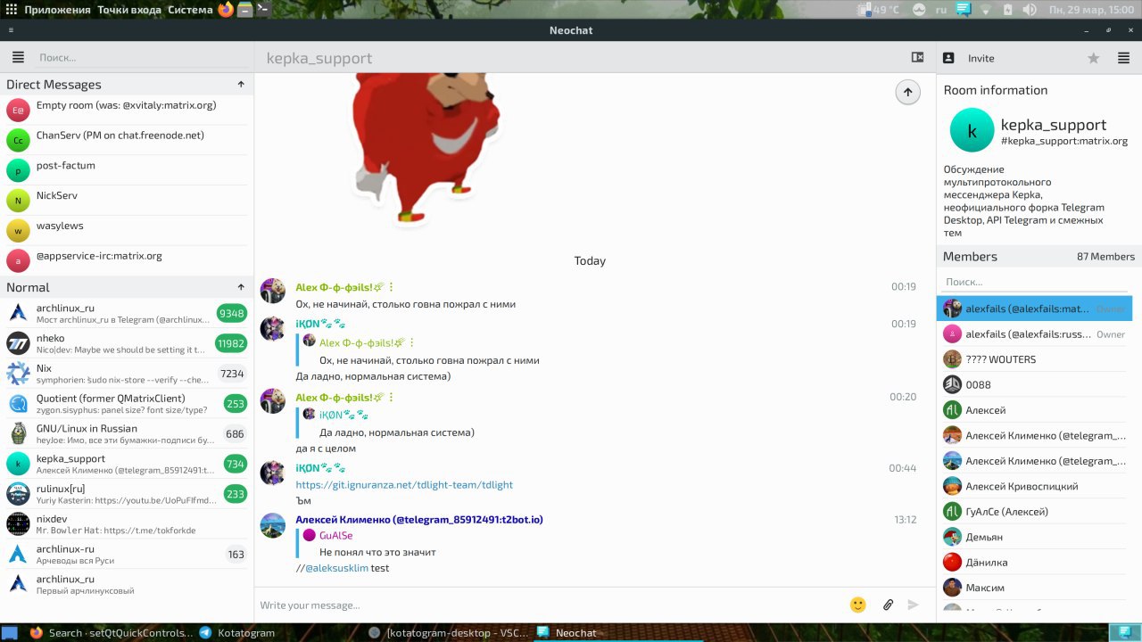Open the Система menu
The height and width of the screenshot is (642, 1142).
pos(190,10)
